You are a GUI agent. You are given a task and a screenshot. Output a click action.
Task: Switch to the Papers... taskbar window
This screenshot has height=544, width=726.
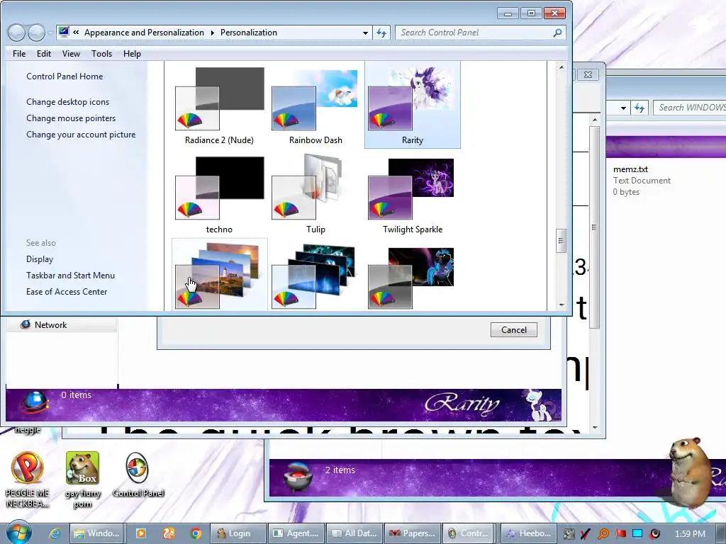[413, 533]
